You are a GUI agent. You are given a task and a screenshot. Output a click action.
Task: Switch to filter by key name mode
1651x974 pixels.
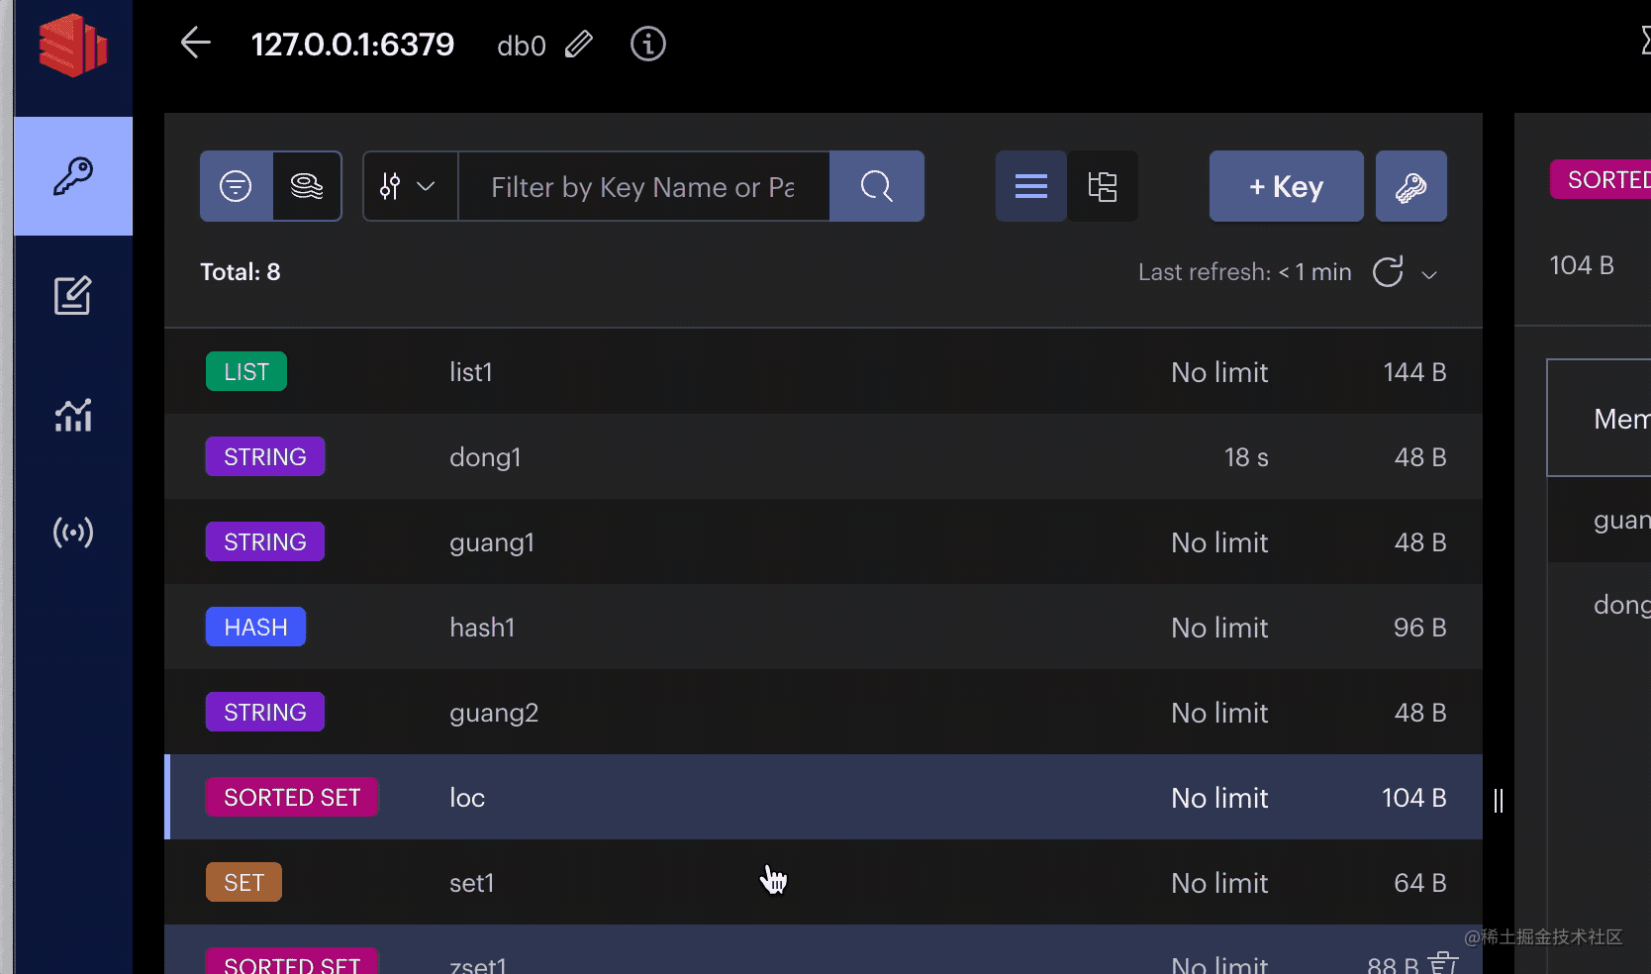[x=236, y=186]
